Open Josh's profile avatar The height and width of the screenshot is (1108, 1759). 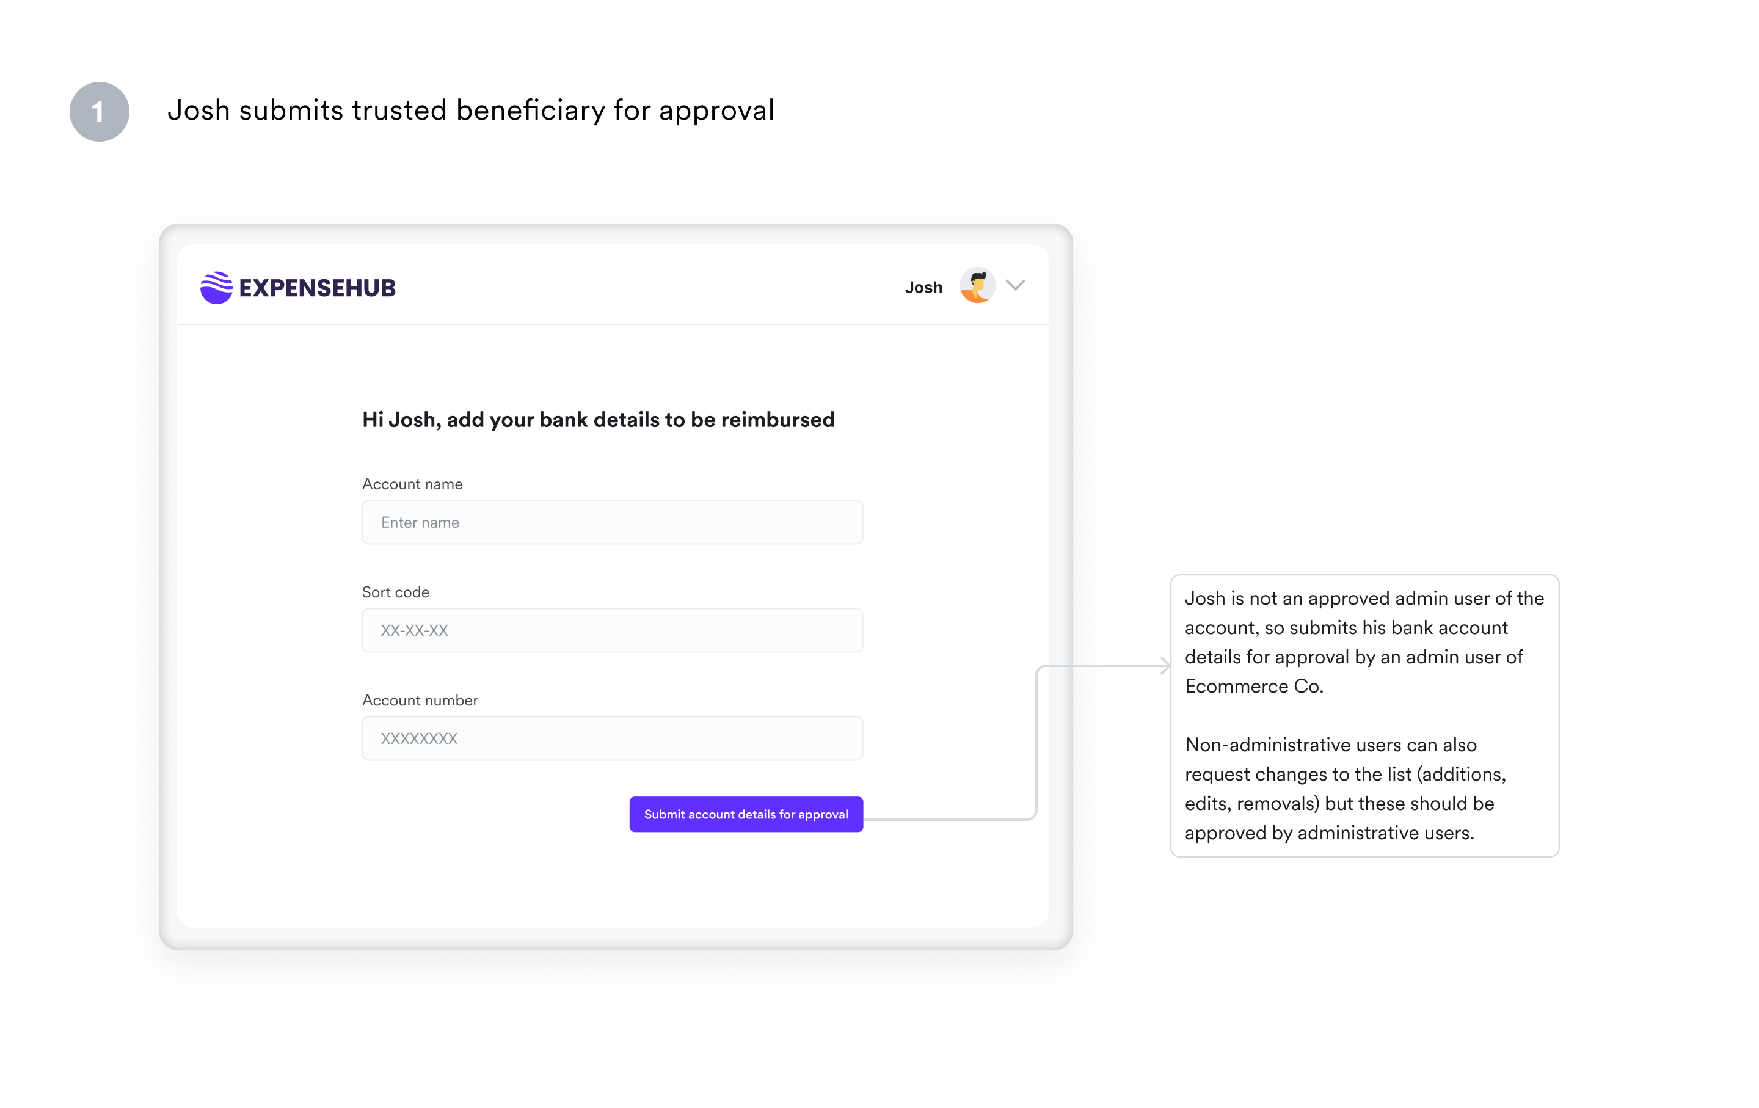[977, 286]
